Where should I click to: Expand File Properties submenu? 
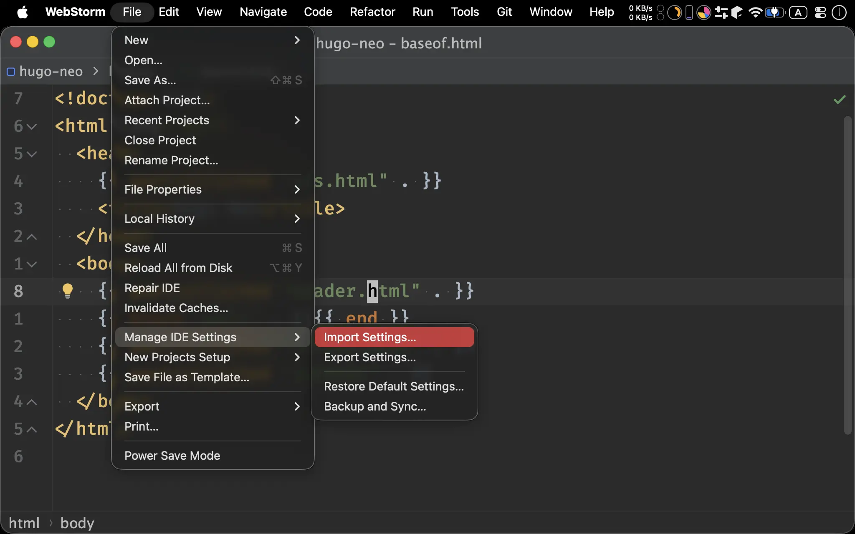[212, 189]
